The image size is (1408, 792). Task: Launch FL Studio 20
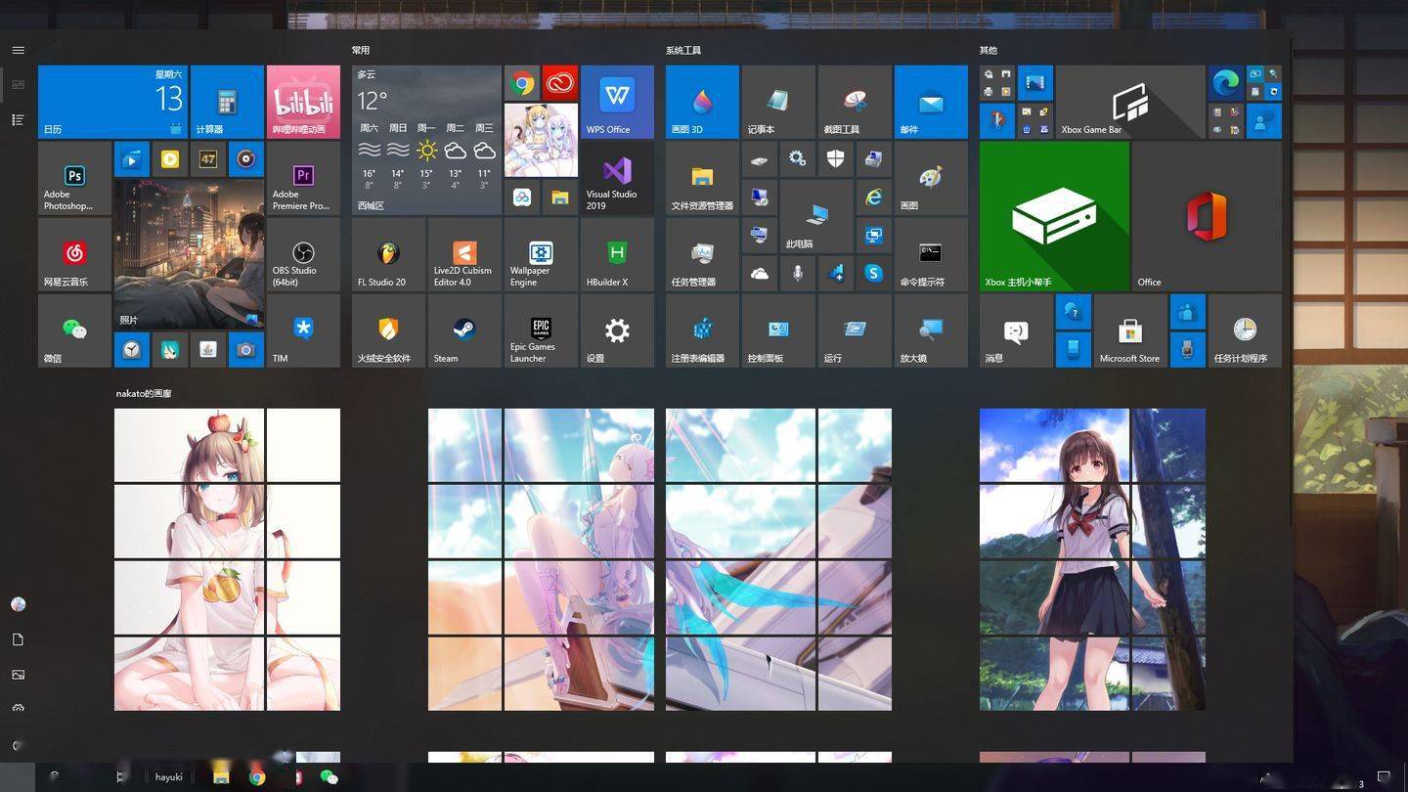pyautogui.click(x=388, y=254)
